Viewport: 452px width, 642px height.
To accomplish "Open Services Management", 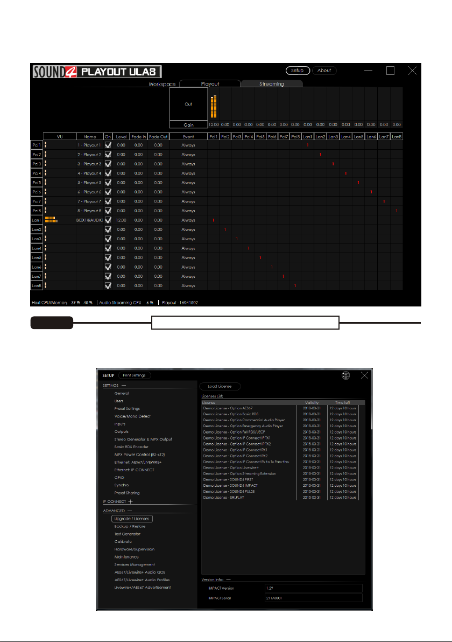I will [135, 564].
